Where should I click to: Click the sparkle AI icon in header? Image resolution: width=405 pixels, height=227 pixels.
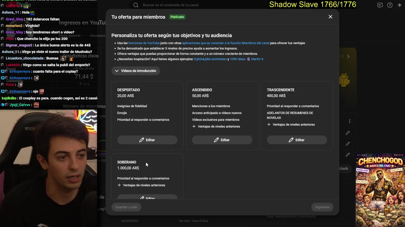click(400, 5)
